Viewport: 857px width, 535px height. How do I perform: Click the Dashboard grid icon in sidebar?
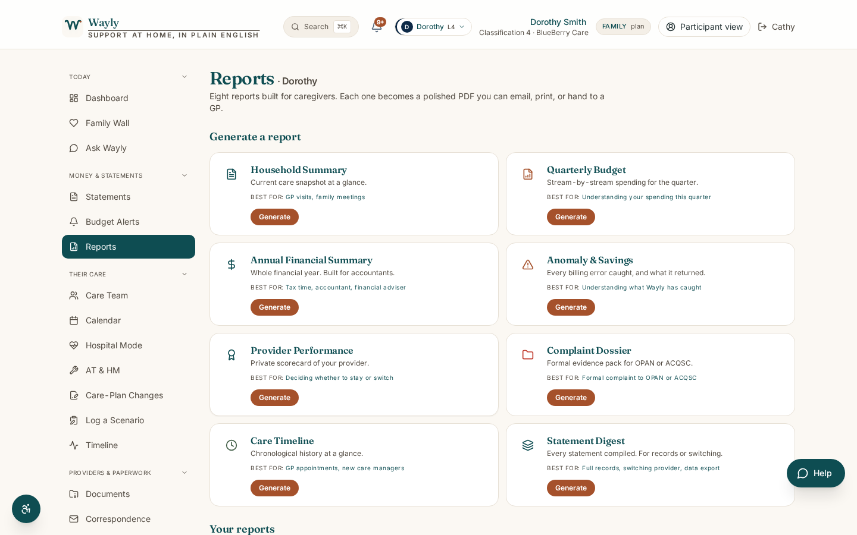(74, 98)
